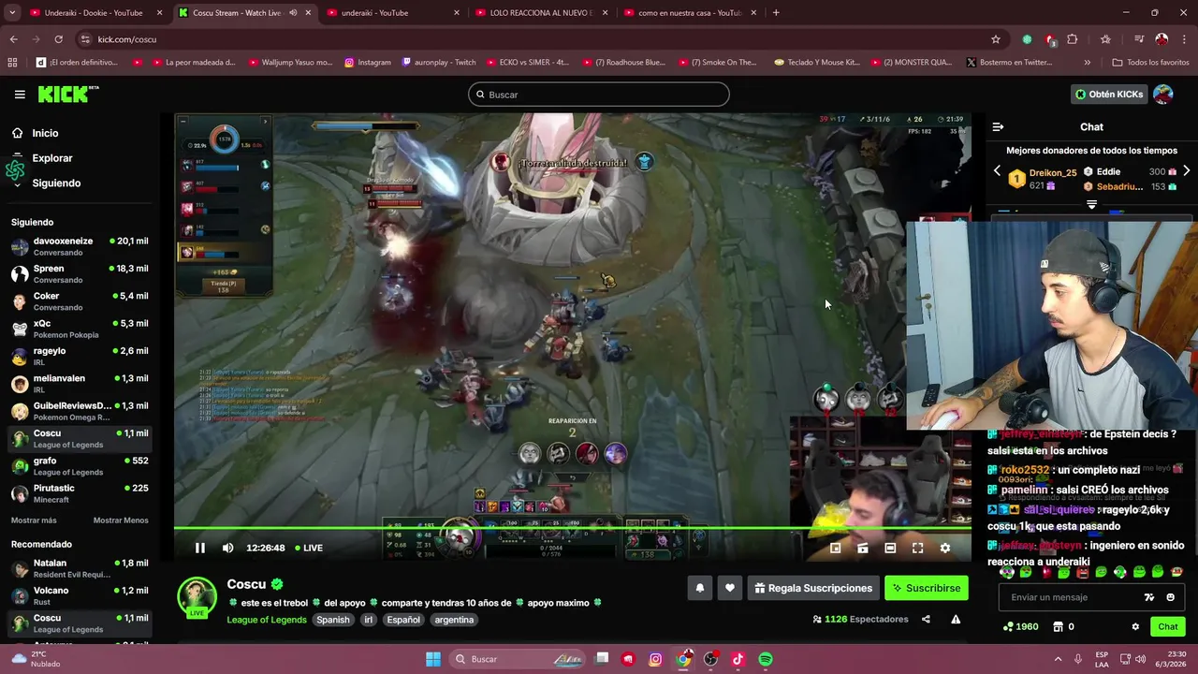Switch to LOLO REACCIONA AL NUEVO tab
The image size is (1198, 674).
click(540, 13)
